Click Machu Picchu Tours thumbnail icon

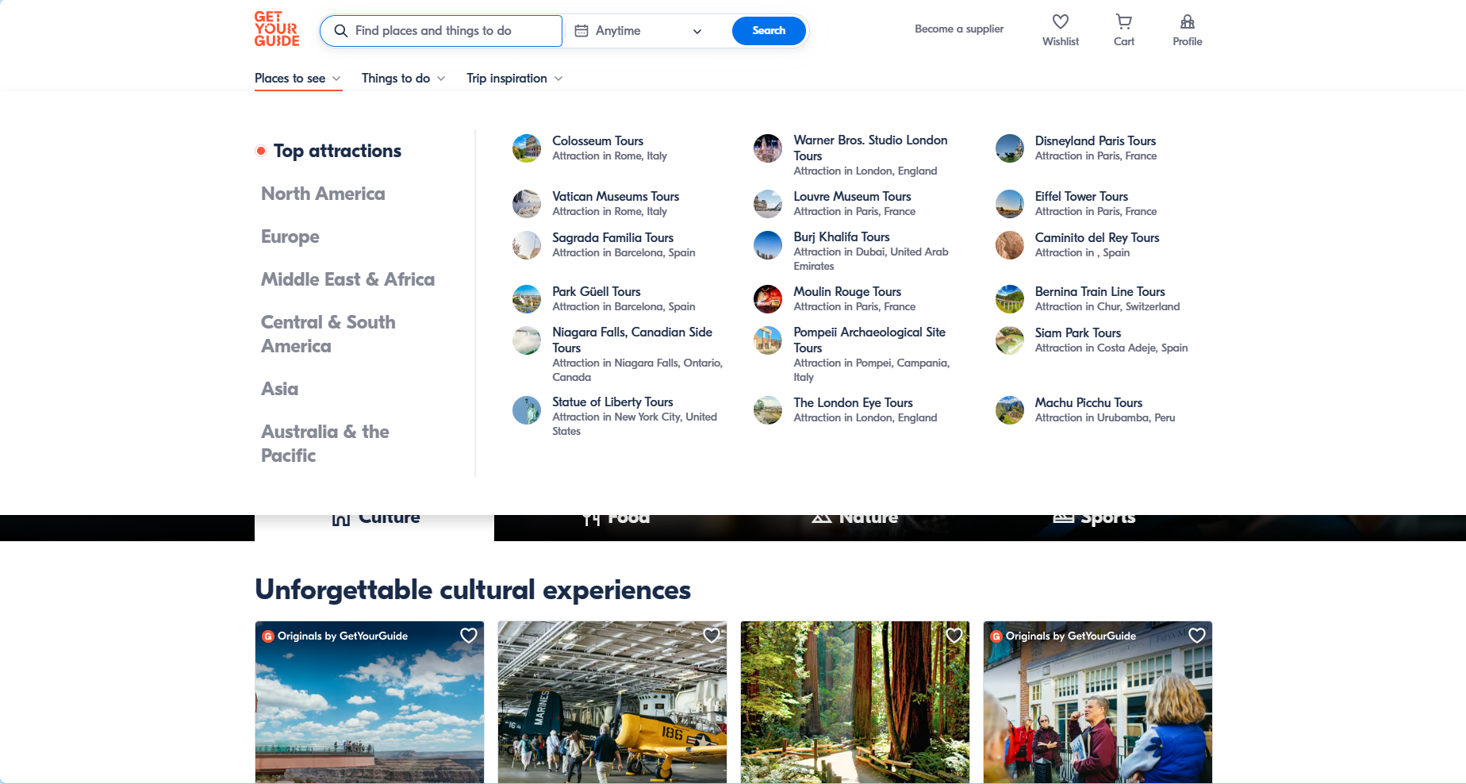click(1010, 410)
